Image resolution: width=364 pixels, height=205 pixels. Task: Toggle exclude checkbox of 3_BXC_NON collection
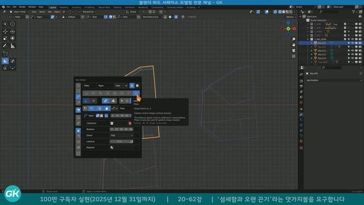345,39
